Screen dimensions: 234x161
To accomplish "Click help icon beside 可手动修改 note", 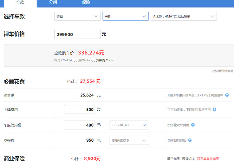I will [214, 109].
